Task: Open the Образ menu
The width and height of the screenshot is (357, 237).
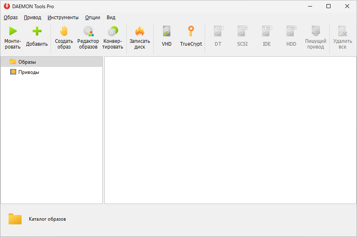Action: [x=11, y=18]
